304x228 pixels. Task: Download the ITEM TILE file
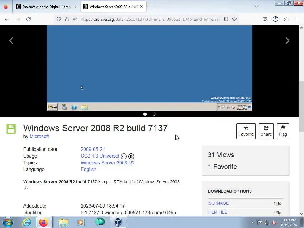[217, 212]
